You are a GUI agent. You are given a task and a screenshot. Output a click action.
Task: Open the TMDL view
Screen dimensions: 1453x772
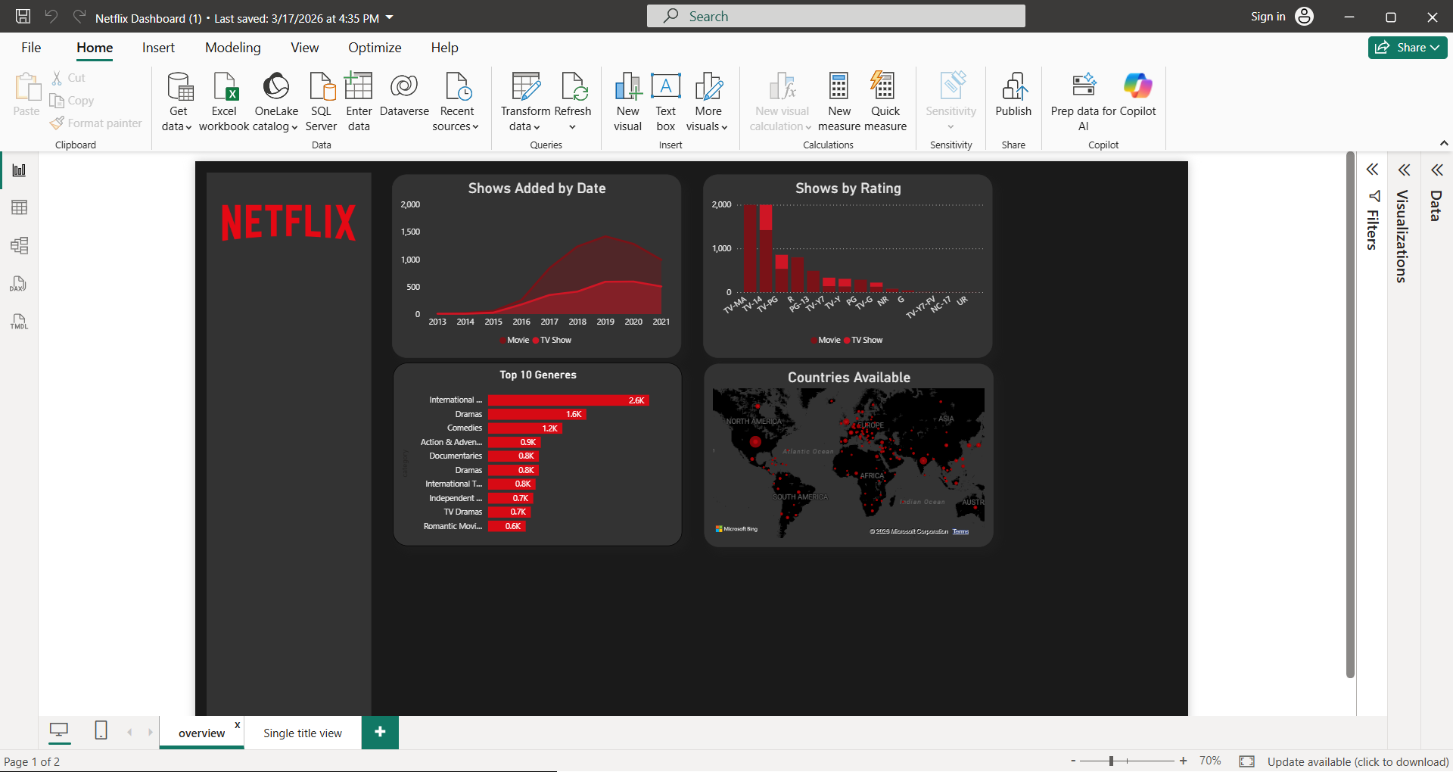point(18,322)
